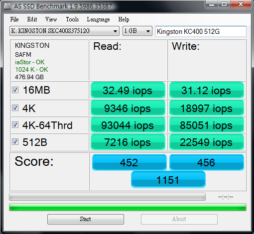This screenshot has width=254, height=234.
Task: Click the Kingston KC400 512G name field
Action: (201, 31)
